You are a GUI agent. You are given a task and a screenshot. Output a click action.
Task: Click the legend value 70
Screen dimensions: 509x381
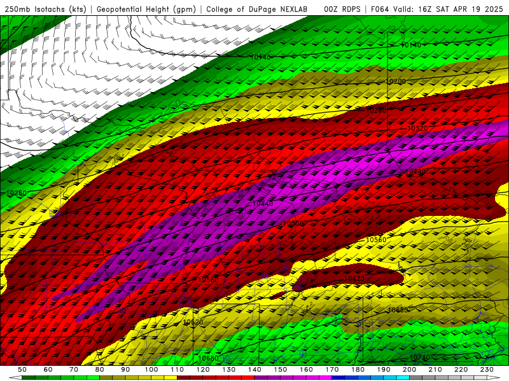[74, 370]
